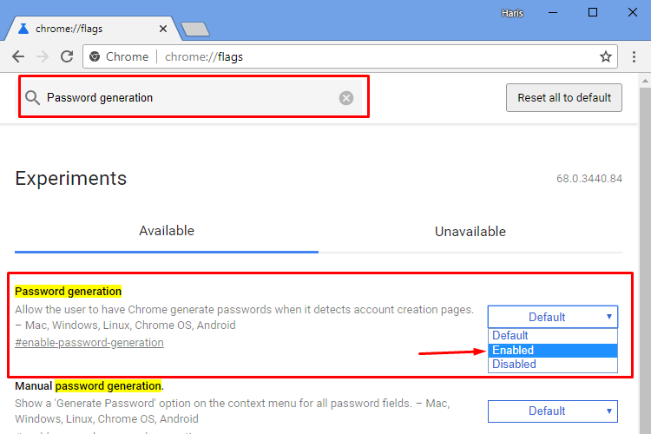Screen dimensions: 651x434
Task: Maximize the Chrome window
Action: tap(593, 13)
